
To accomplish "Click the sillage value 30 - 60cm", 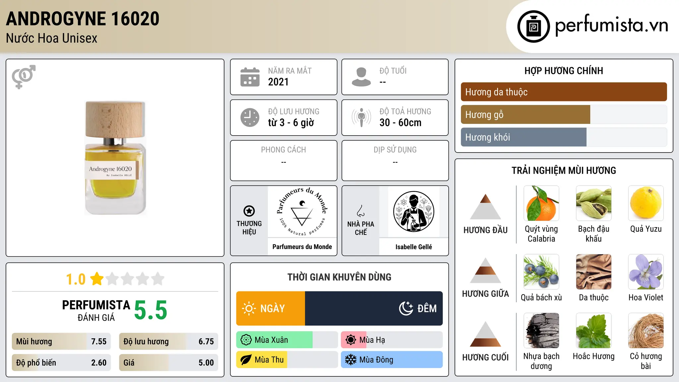I will pos(401,123).
